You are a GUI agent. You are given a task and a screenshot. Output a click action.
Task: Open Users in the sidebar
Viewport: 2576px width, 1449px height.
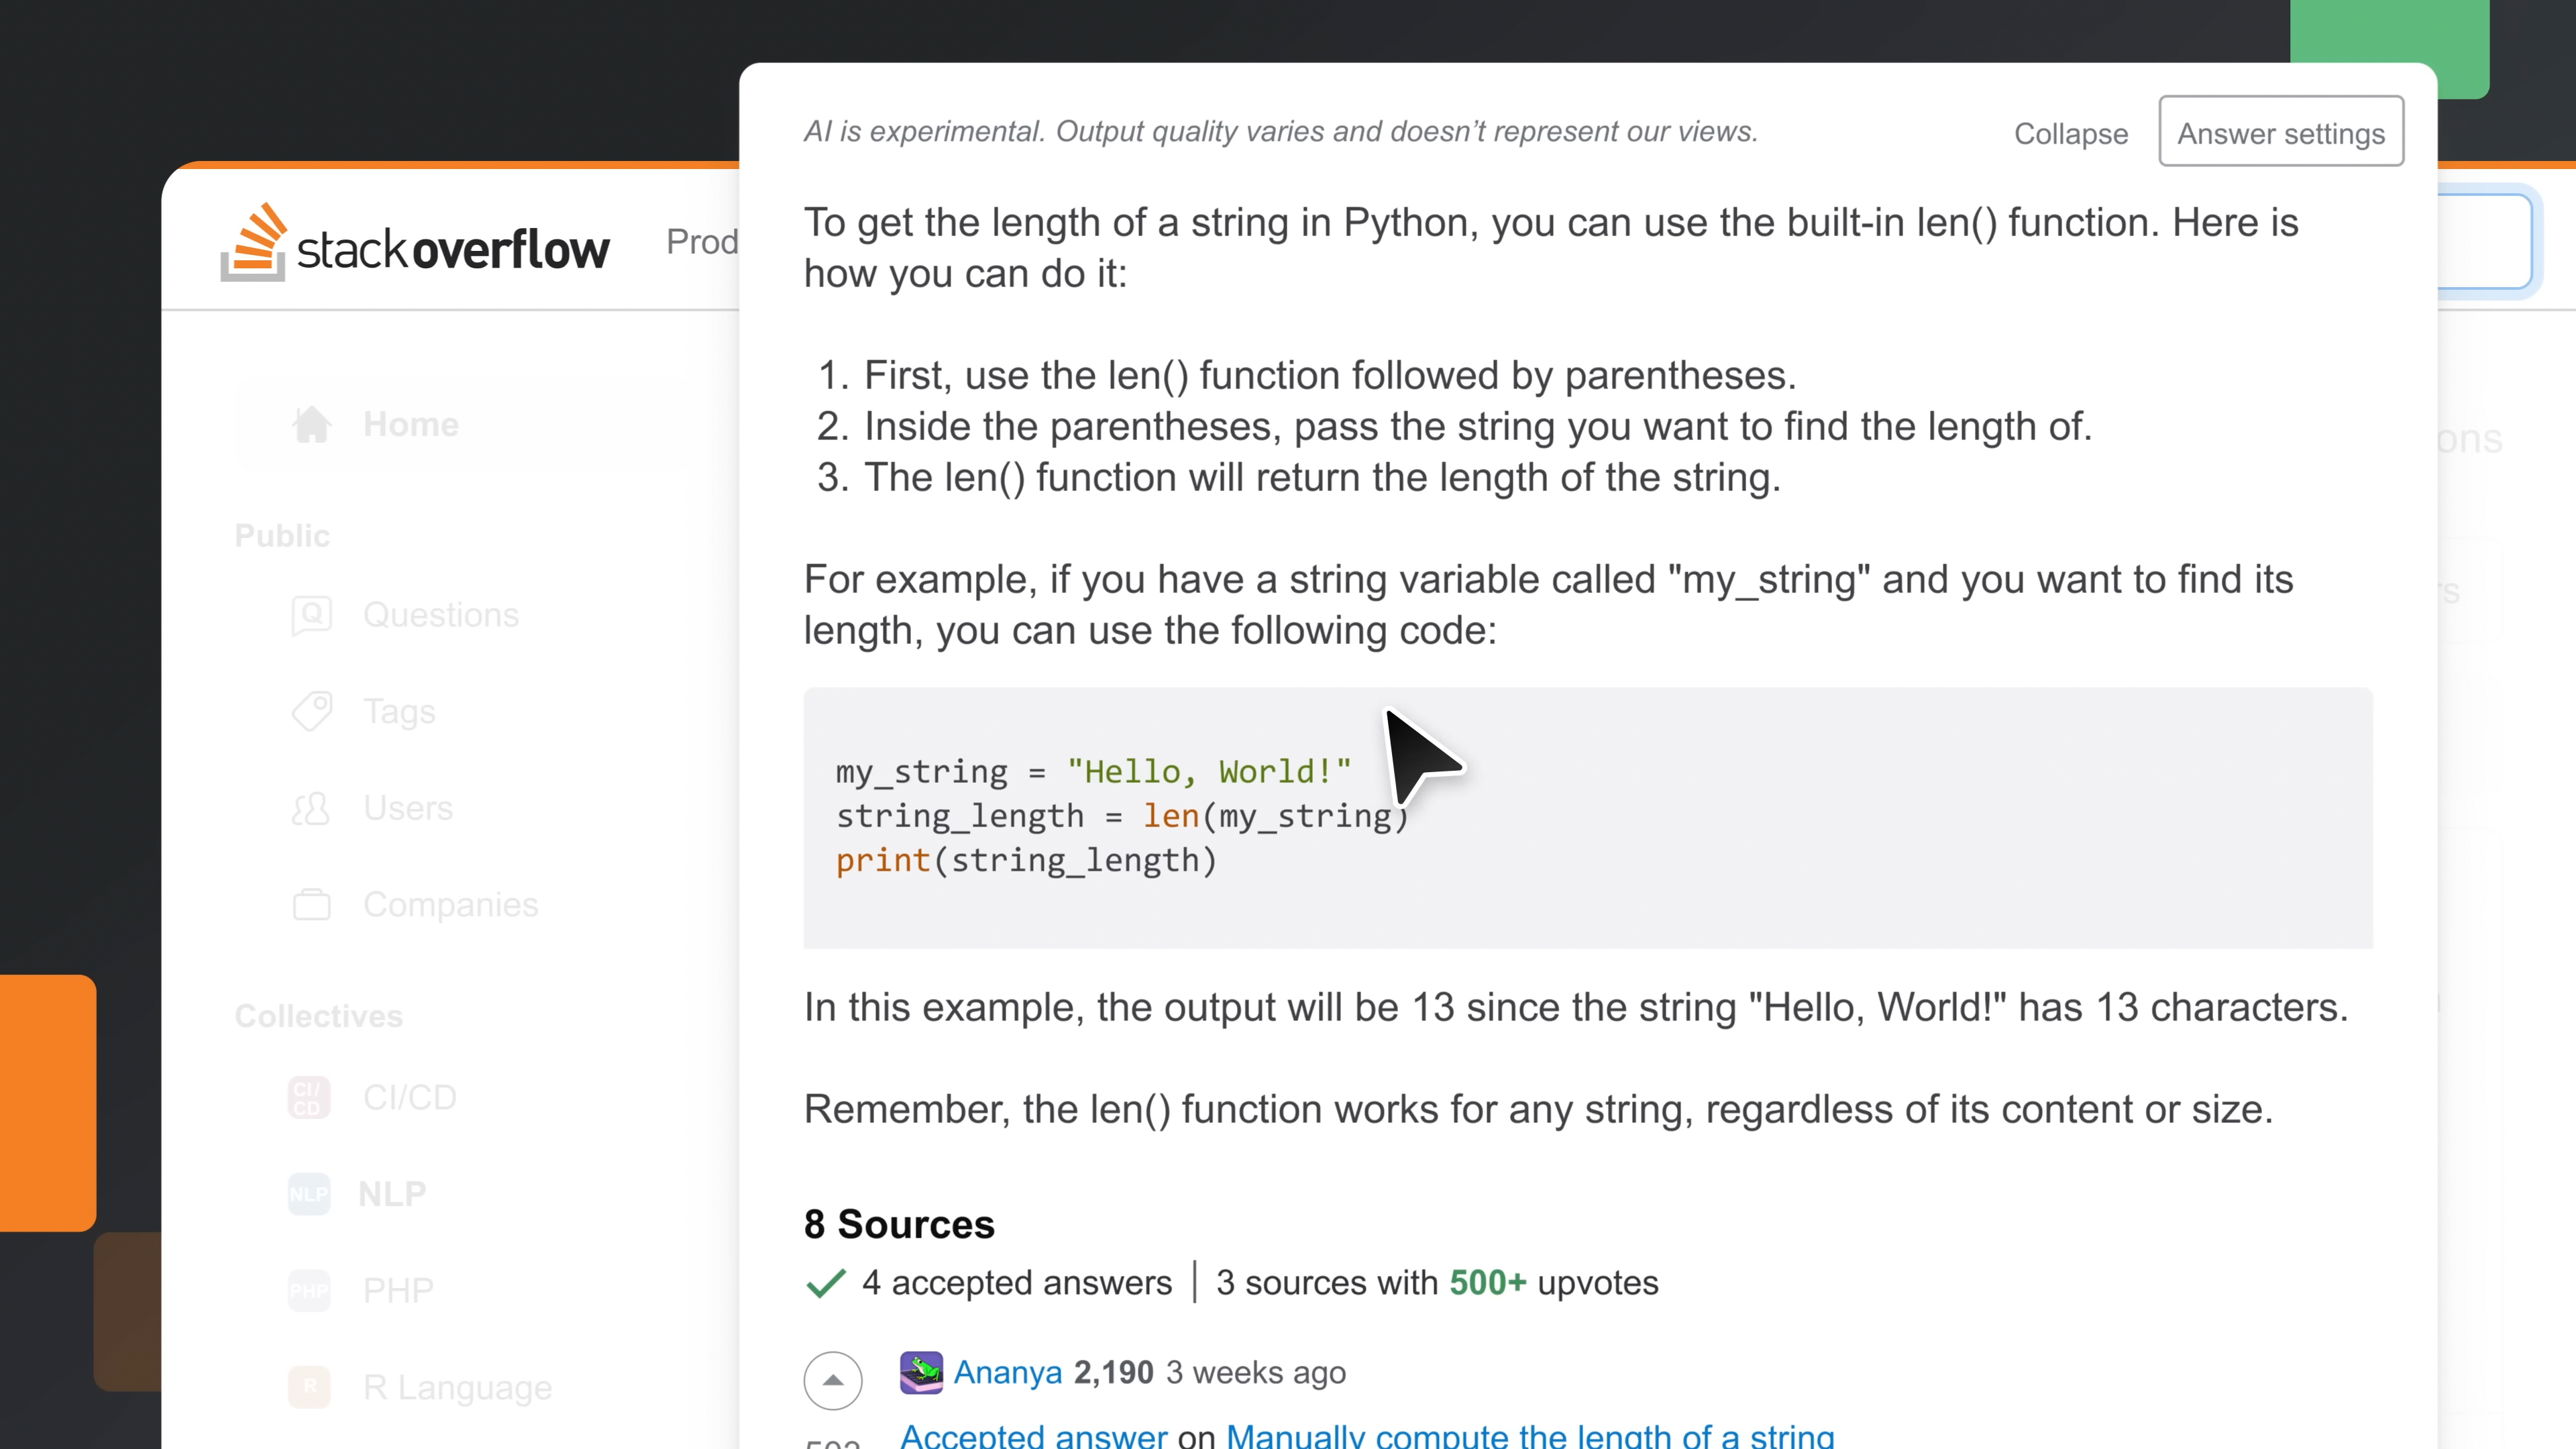tap(408, 808)
